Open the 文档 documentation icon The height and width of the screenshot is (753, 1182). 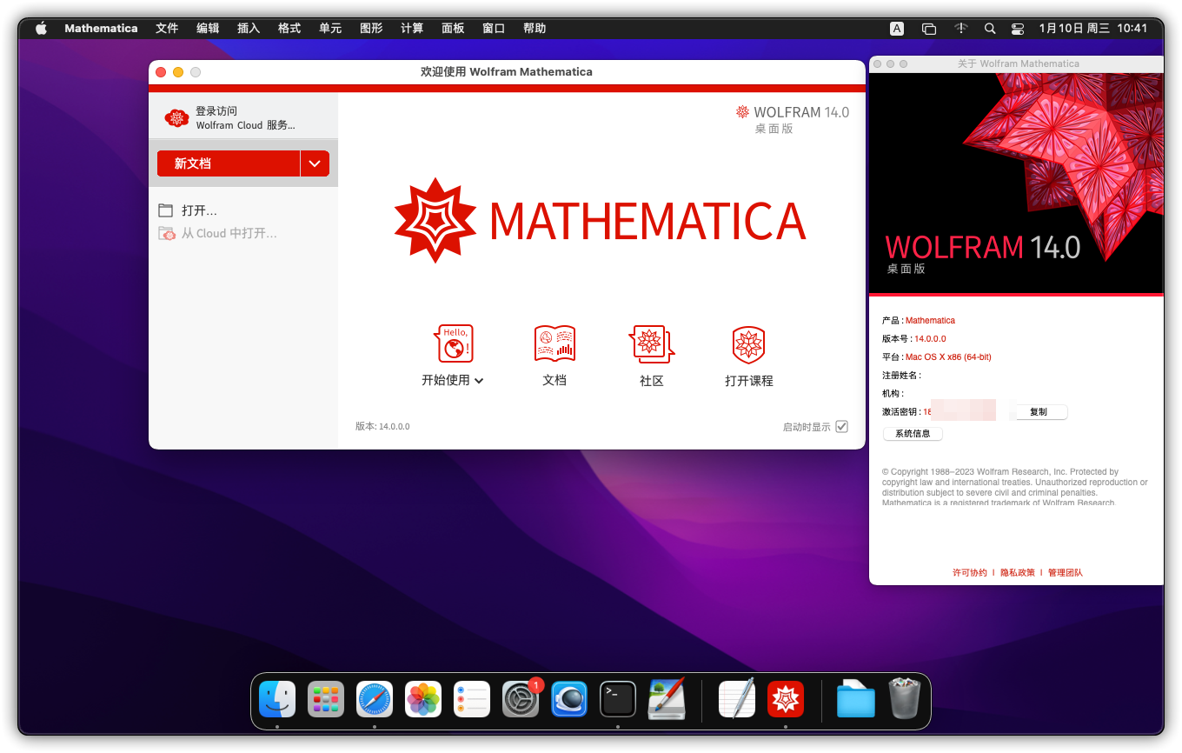pos(554,343)
